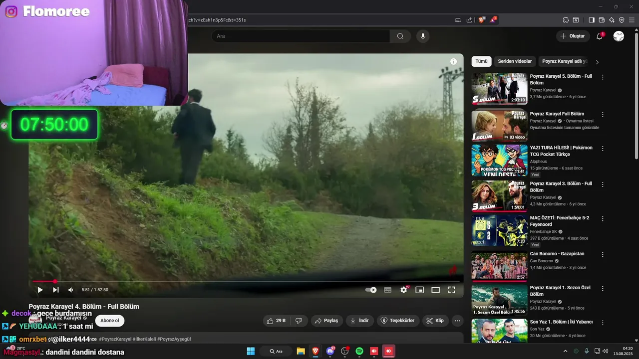Image resolution: width=639 pixels, height=359 pixels.
Task: Open options for Son Yaz 1. Bölüm
Action: click(x=603, y=323)
